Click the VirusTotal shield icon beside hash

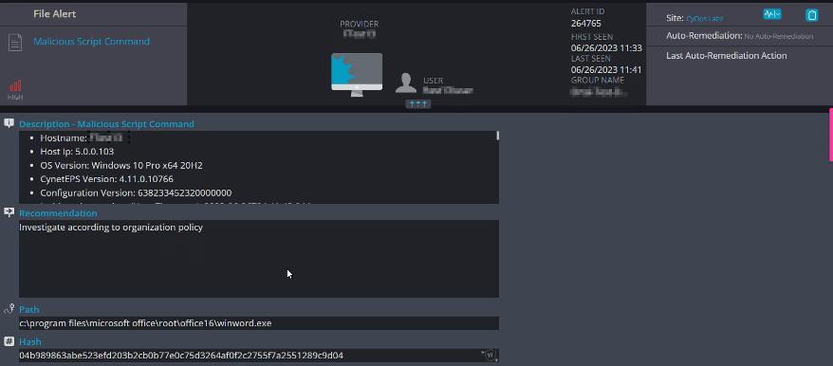coord(490,356)
